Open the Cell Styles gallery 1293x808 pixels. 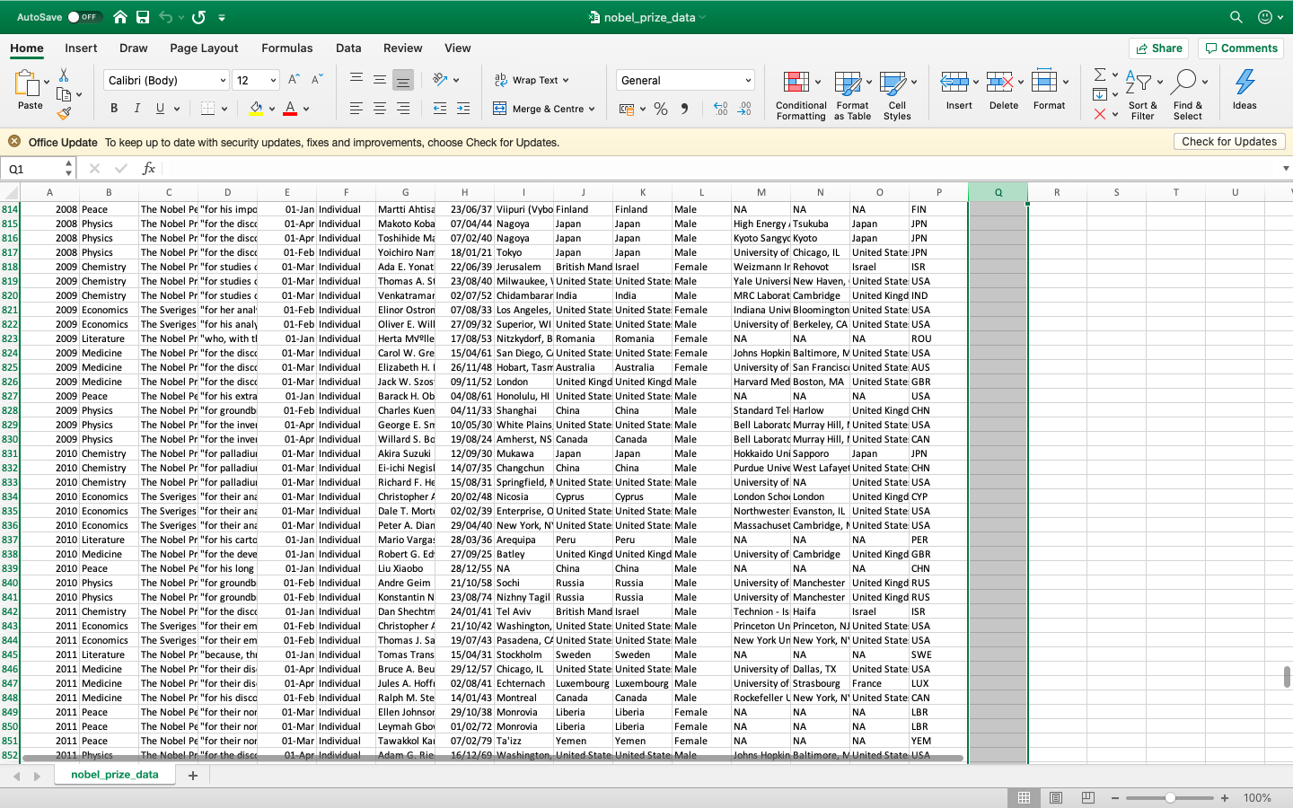897,93
